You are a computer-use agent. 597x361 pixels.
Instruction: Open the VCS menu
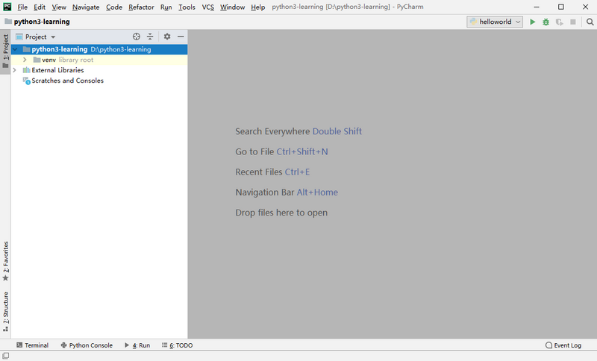point(208,7)
